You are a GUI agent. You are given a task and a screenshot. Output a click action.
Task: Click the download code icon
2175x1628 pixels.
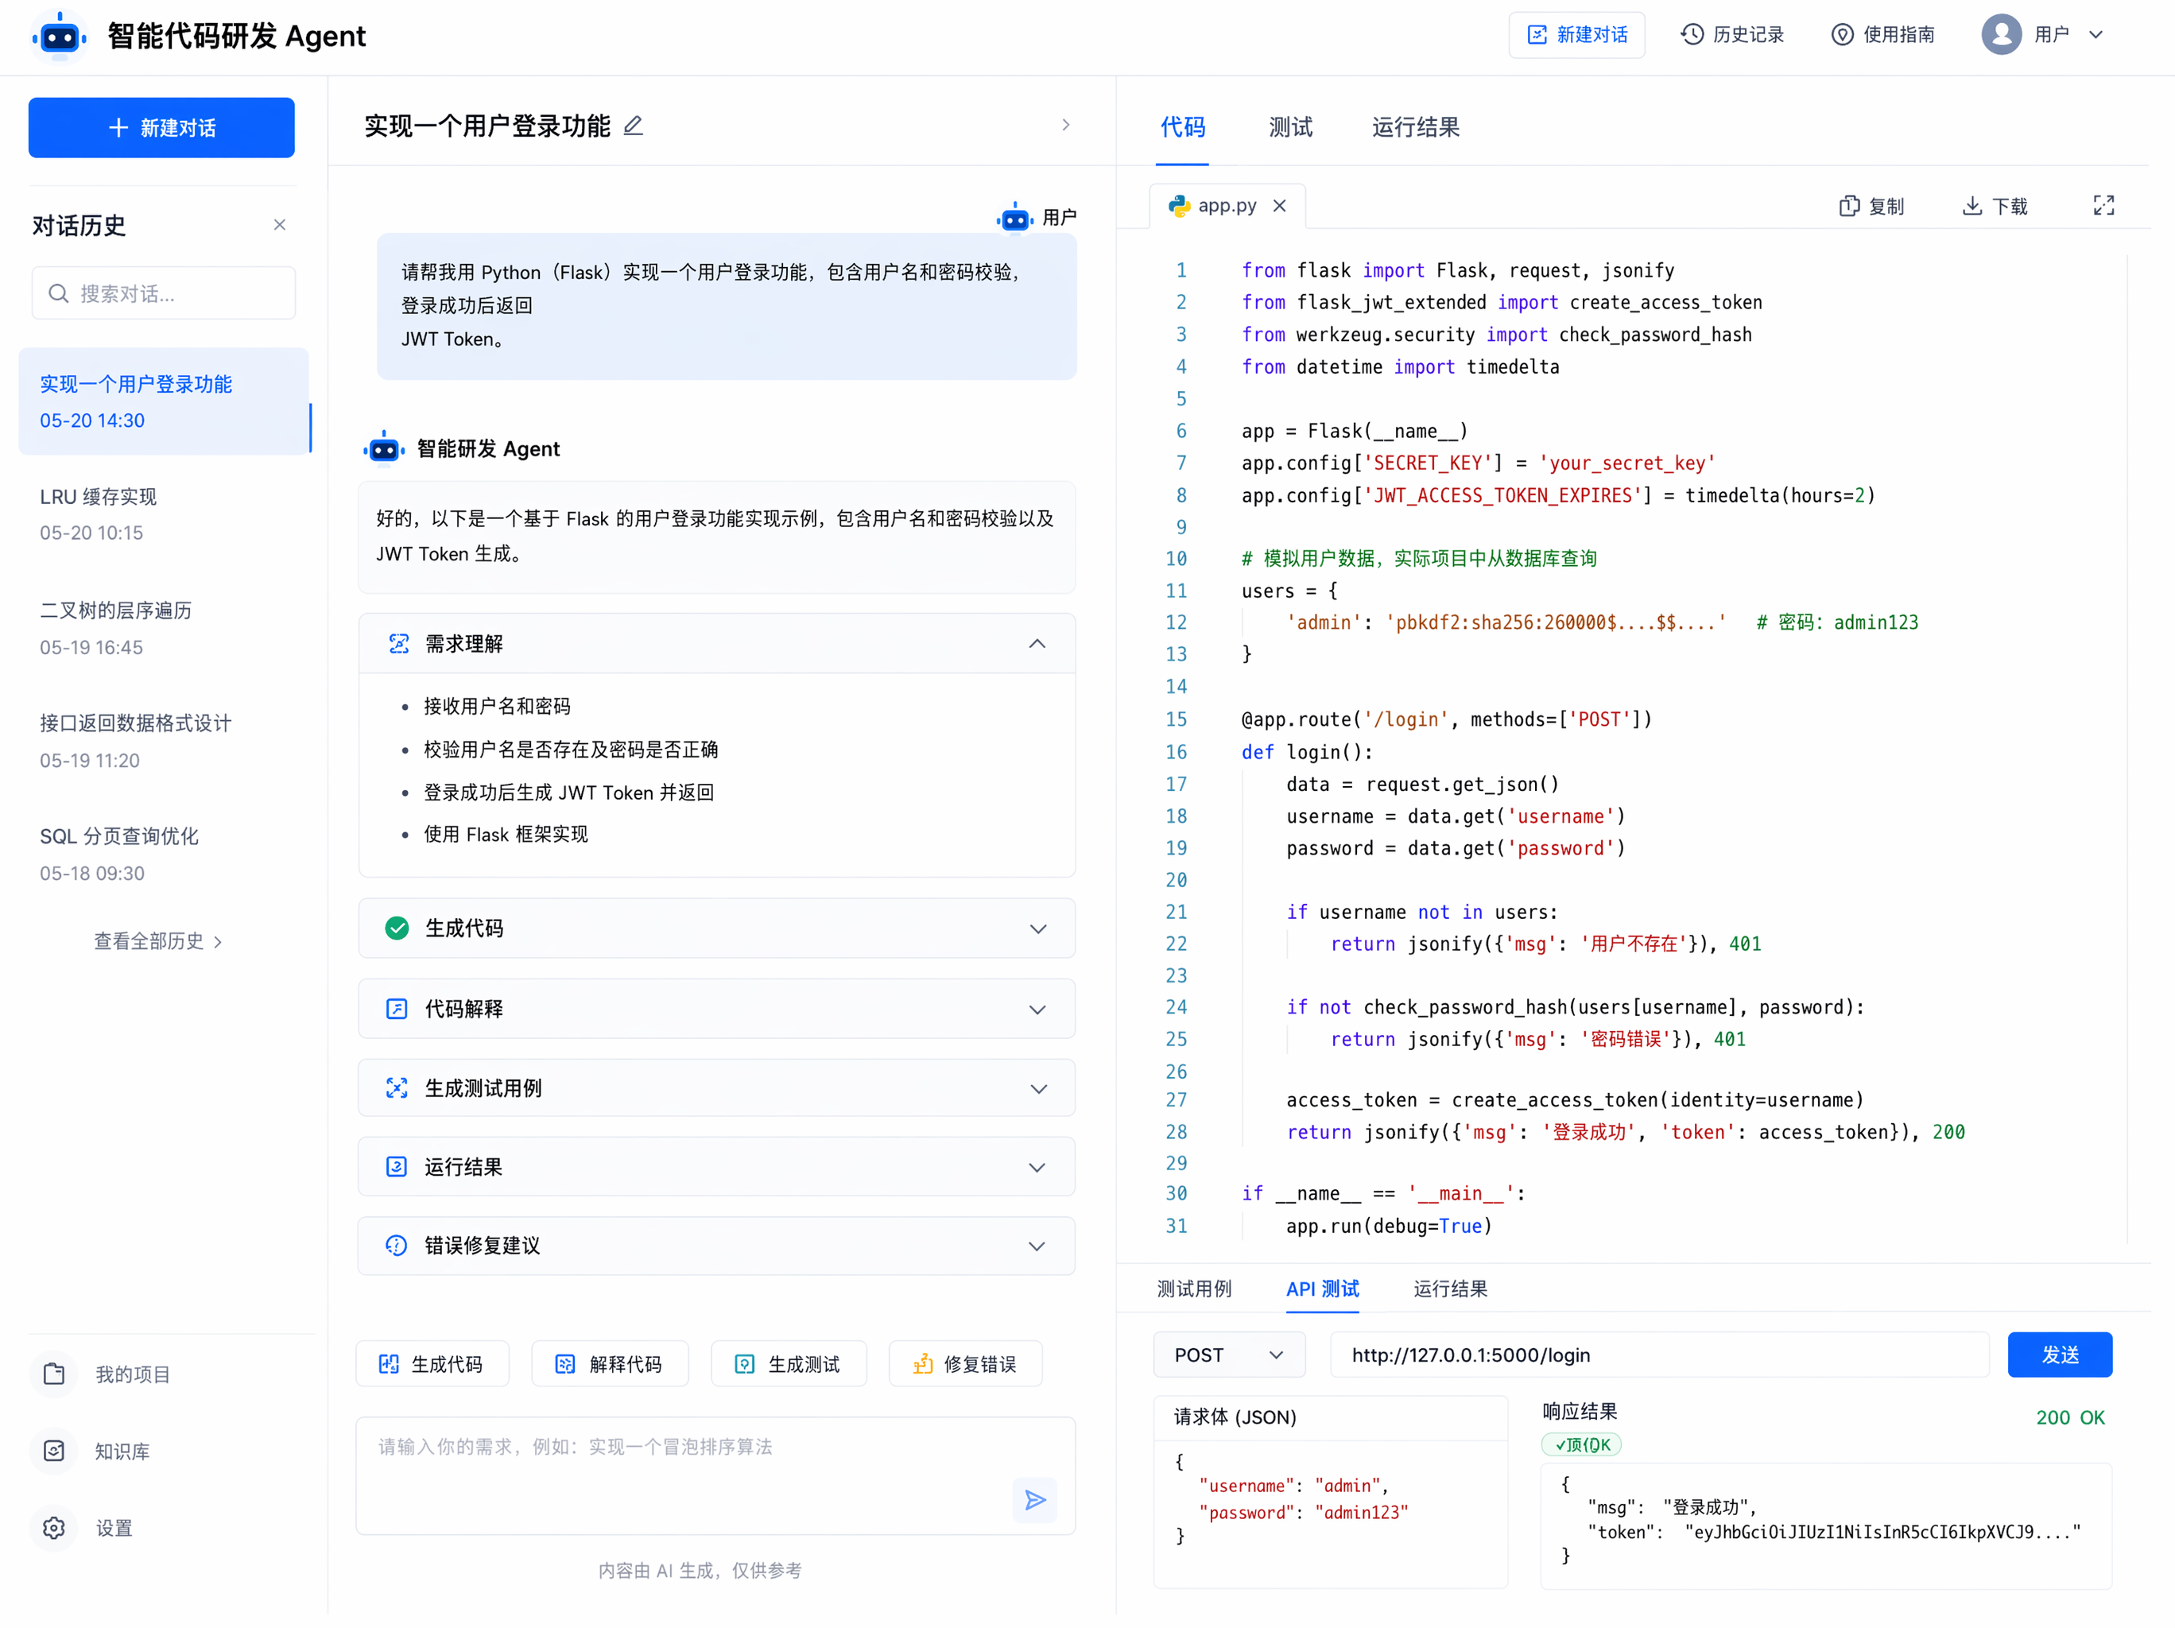click(1972, 205)
